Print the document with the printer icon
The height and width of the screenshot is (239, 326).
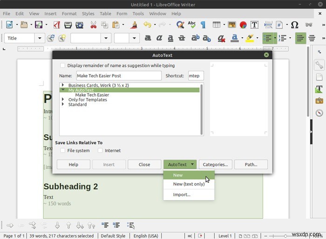[x=68, y=25]
